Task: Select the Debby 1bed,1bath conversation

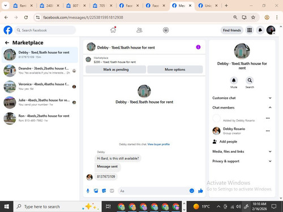Action: coord(40,55)
